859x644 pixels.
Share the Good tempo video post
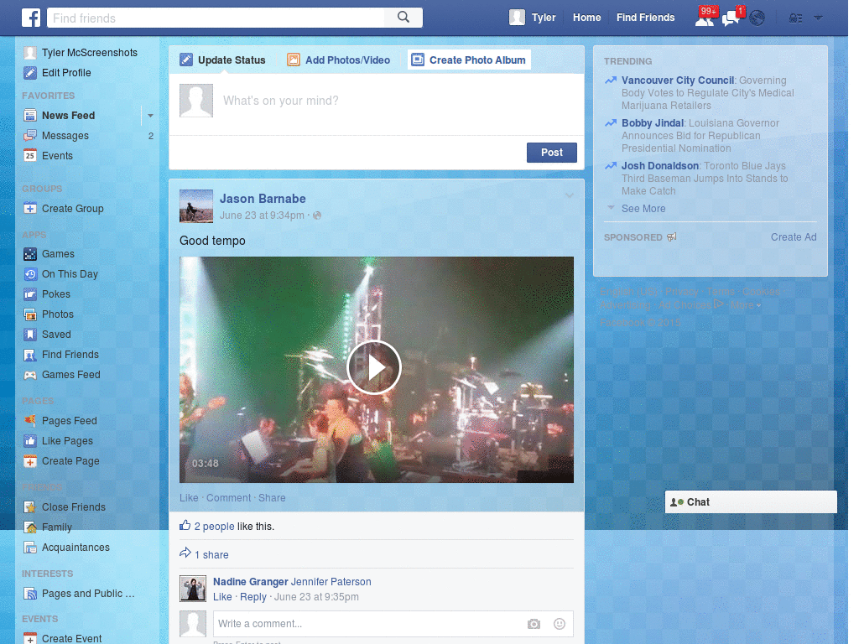[272, 498]
